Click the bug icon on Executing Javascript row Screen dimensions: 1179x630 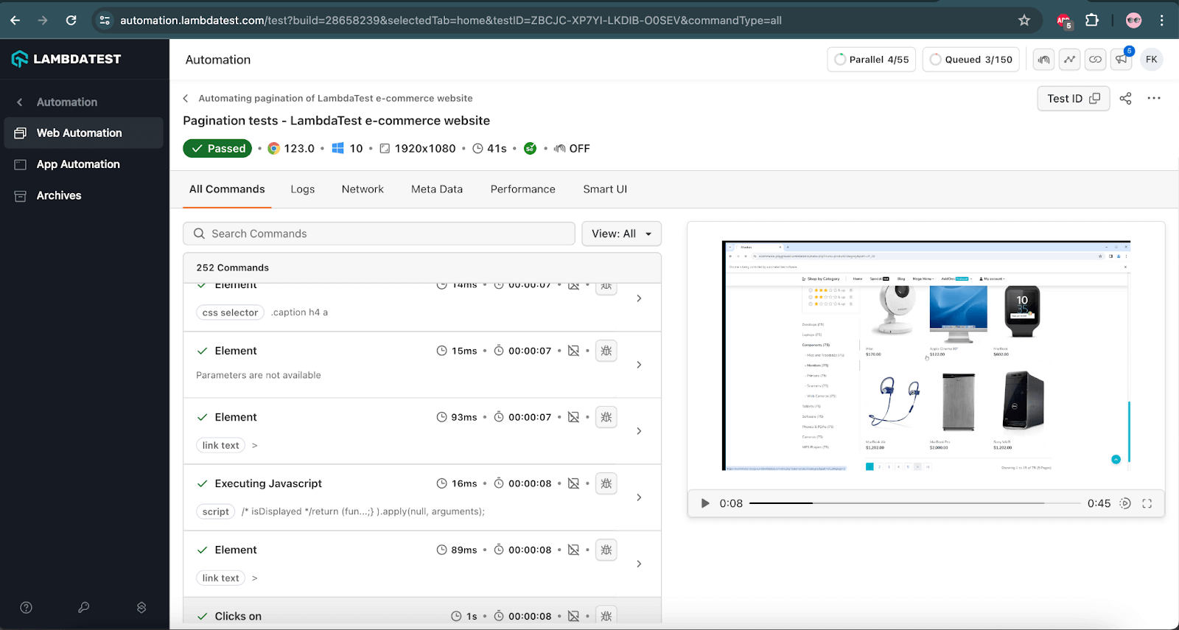606,483
